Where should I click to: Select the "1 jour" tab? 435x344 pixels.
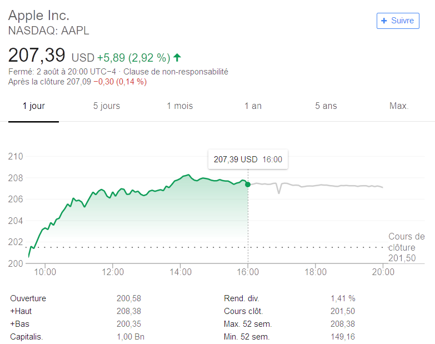pyautogui.click(x=33, y=106)
